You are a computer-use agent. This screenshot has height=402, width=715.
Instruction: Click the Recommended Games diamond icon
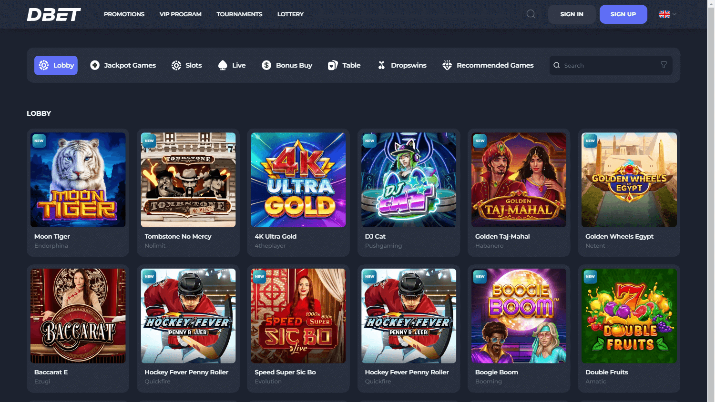click(x=447, y=65)
